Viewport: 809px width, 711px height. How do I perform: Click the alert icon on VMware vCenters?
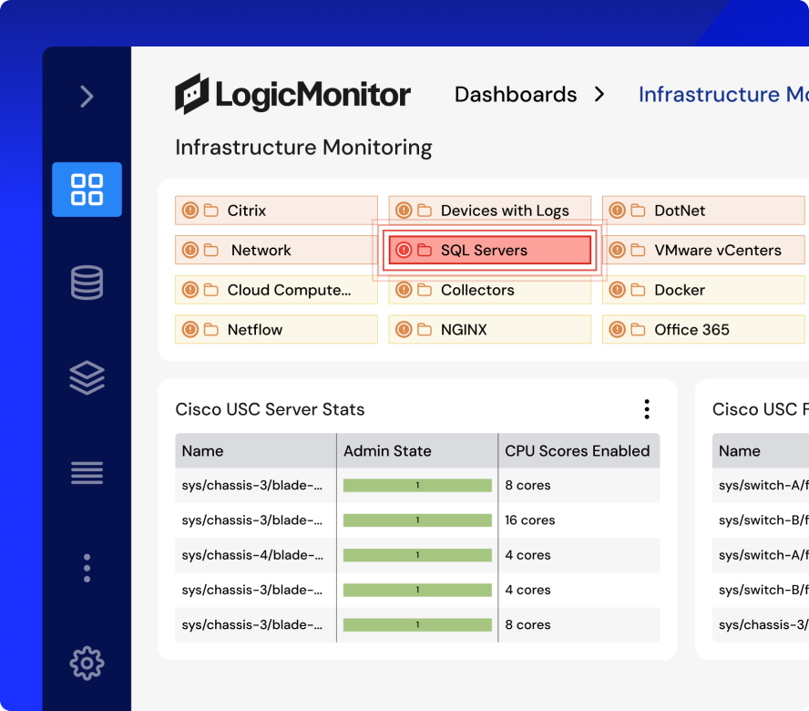(617, 250)
